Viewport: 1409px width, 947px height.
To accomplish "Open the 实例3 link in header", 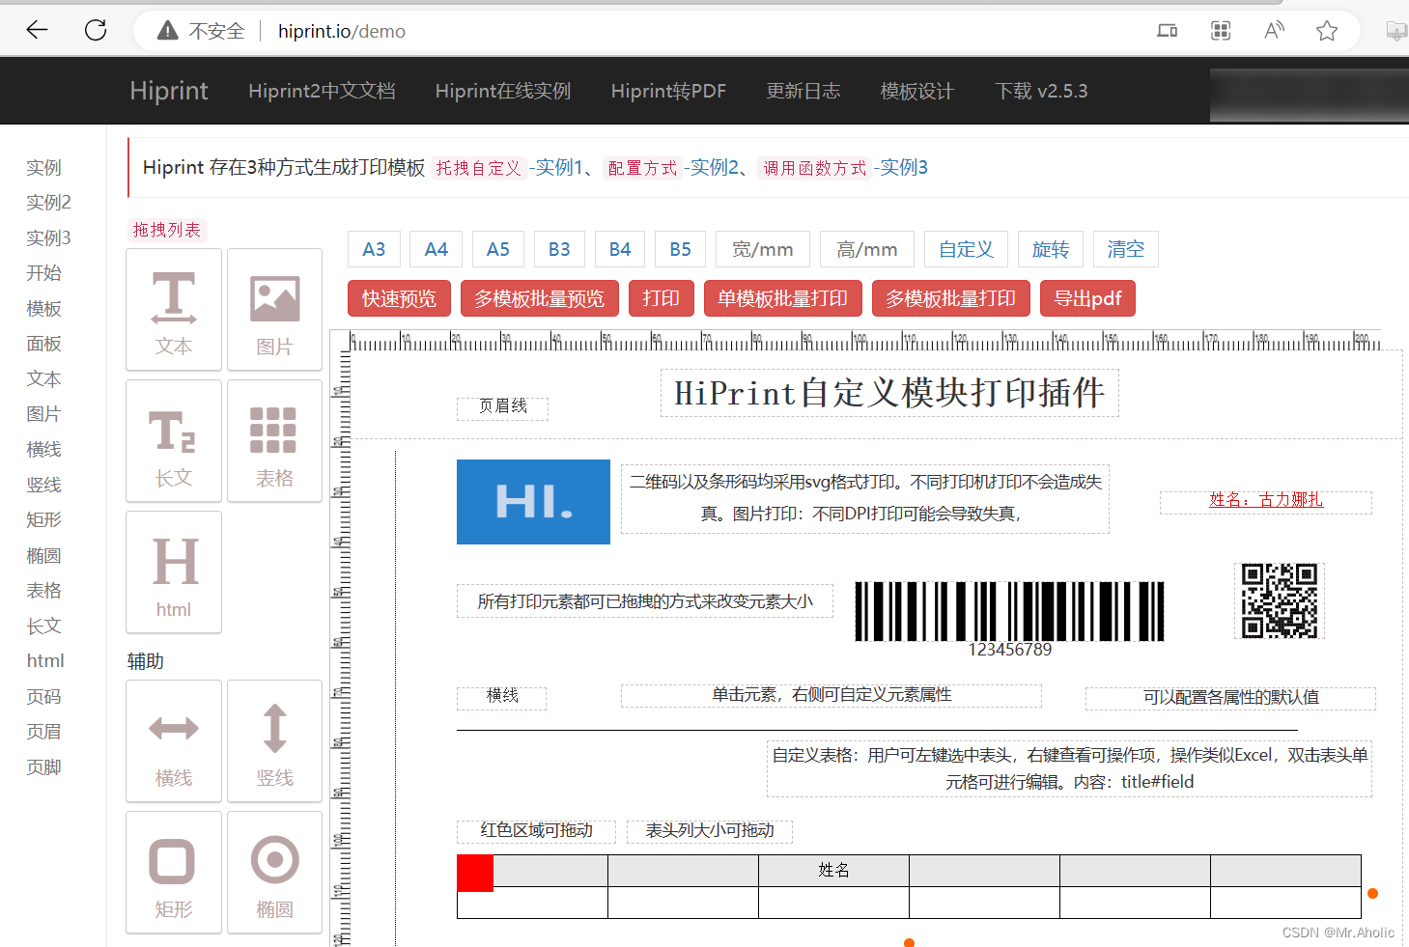I will (904, 167).
